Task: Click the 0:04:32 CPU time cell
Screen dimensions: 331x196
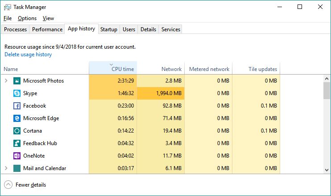Action: (x=113, y=143)
